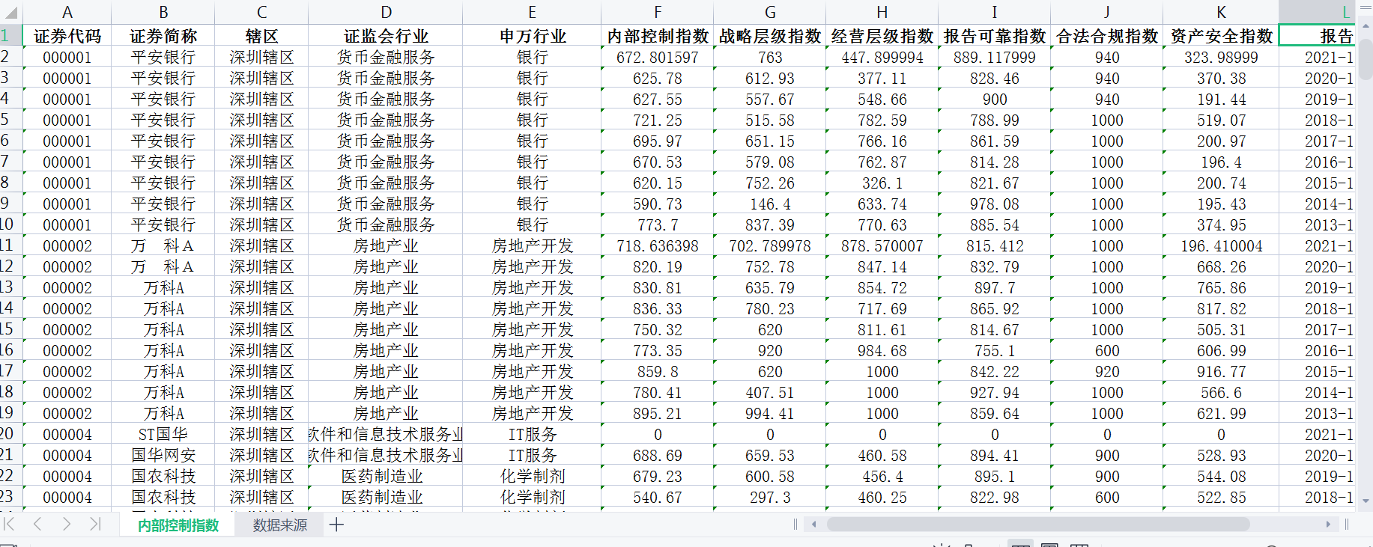Select column A header

67,13
